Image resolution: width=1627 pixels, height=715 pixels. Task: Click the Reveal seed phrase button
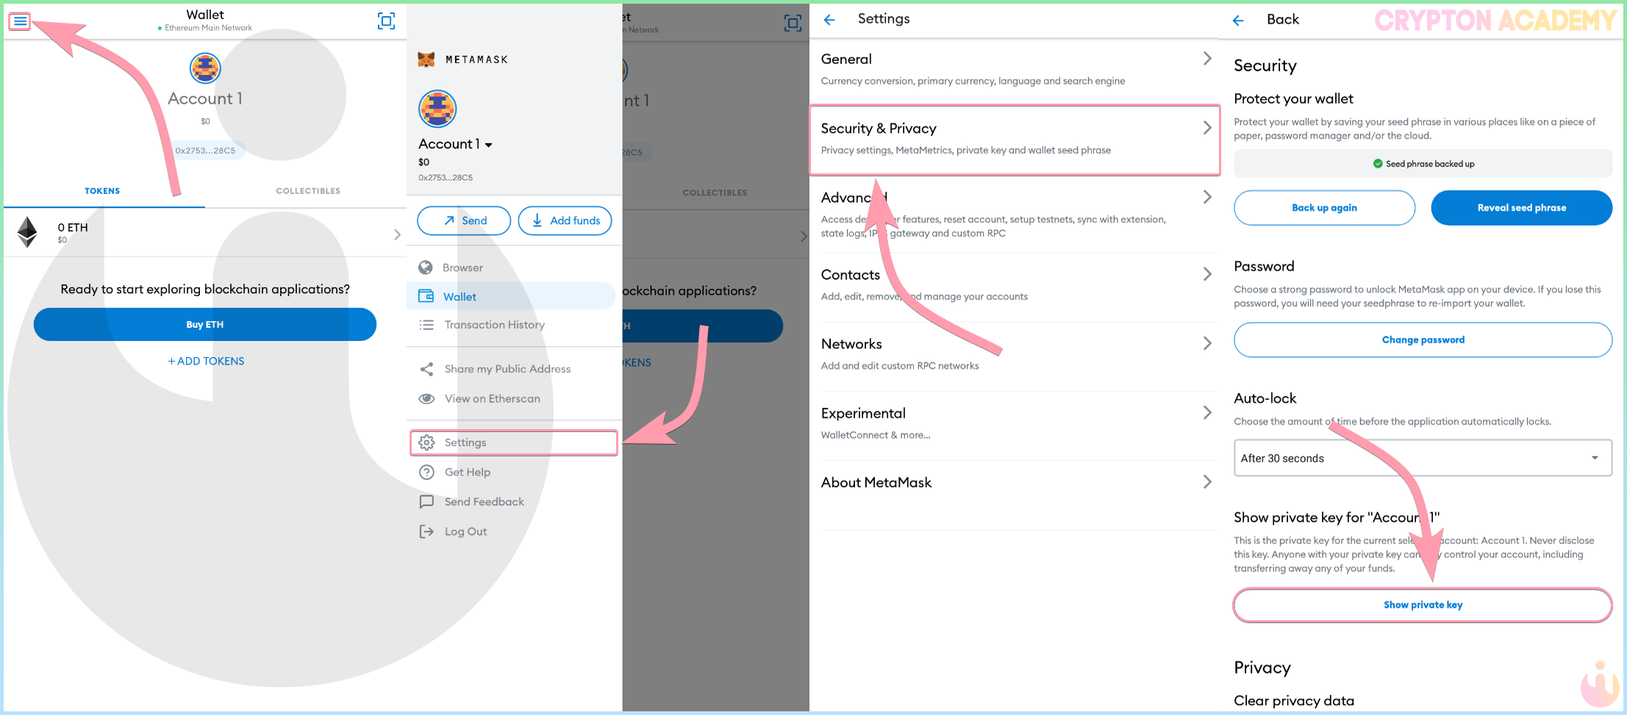(x=1522, y=208)
